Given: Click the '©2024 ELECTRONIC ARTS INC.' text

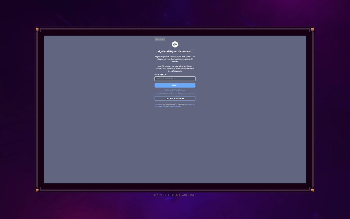Looking at the screenshot, I should tap(175, 195).
